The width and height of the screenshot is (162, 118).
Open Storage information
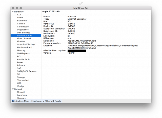[21, 77]
